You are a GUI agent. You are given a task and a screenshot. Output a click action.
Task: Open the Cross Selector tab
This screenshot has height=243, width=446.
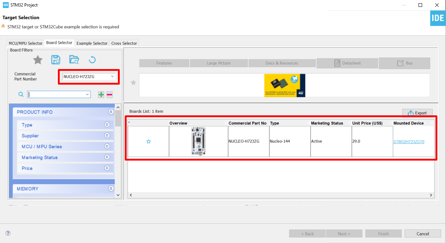[x=124, y=43]
